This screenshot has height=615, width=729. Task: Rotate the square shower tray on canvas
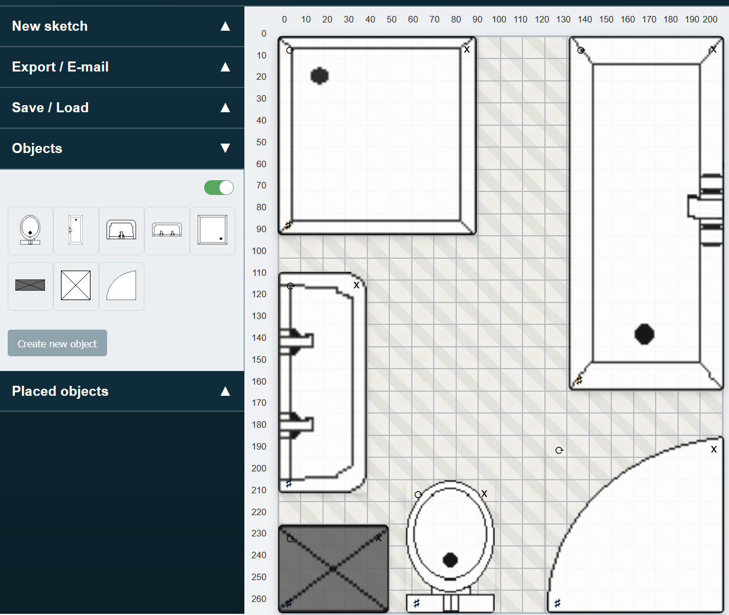click(290, 50)
